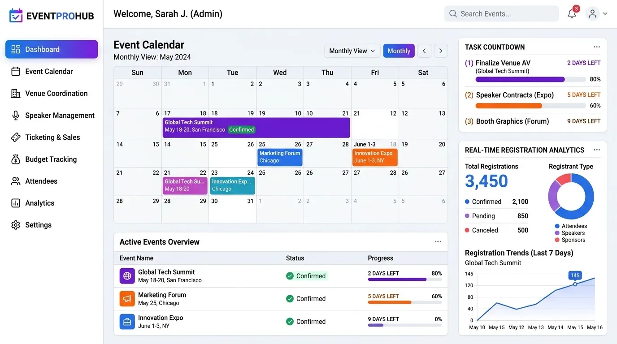Click the Ticketing & Sales ticket icon
The height and width of the screenshot is (344, 617).
[x=16, y=138]
